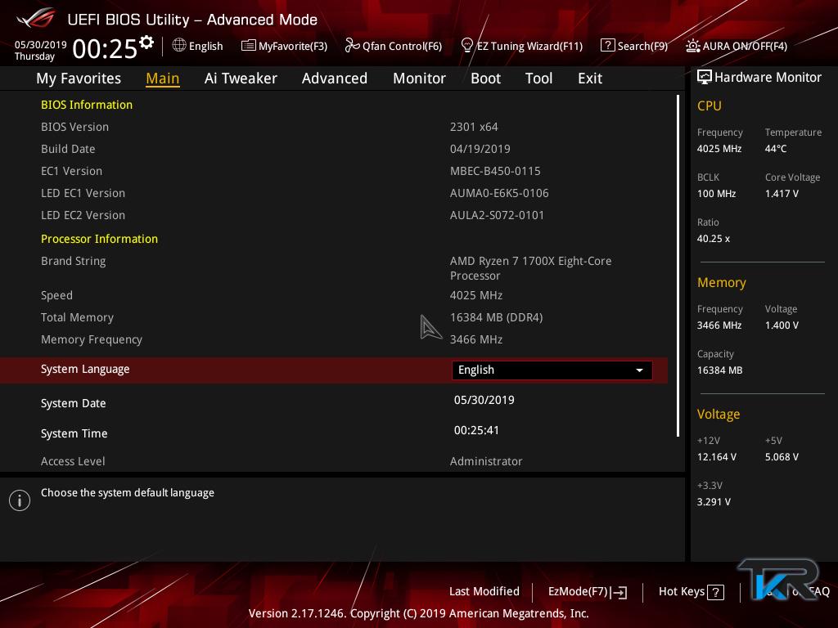This screenshot has height=628, width=838.
Task: Open the Monitor tab
Action: click(x=419, y=78)
